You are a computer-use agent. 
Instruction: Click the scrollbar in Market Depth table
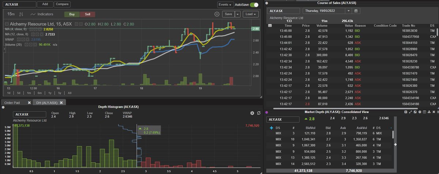pos(393,135)
